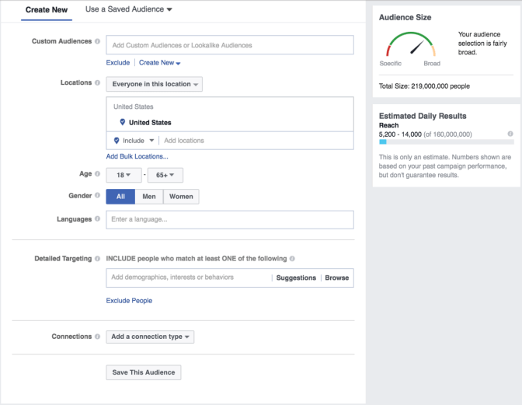Viewport: 522px width, 405px height.
Task: Open maximum age 65+ dropdown
Action: pos(165,175)
